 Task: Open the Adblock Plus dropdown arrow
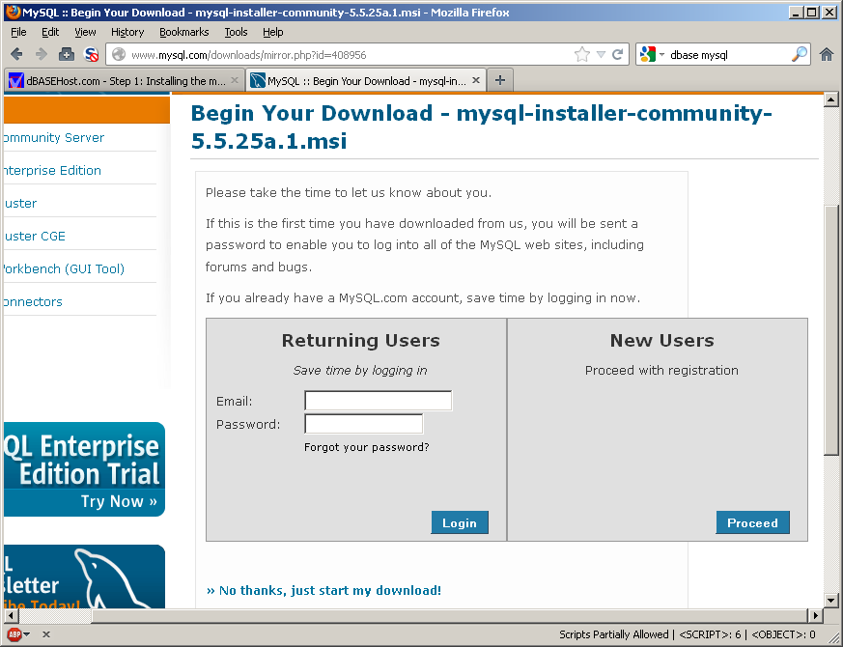(x=27, y=634)
